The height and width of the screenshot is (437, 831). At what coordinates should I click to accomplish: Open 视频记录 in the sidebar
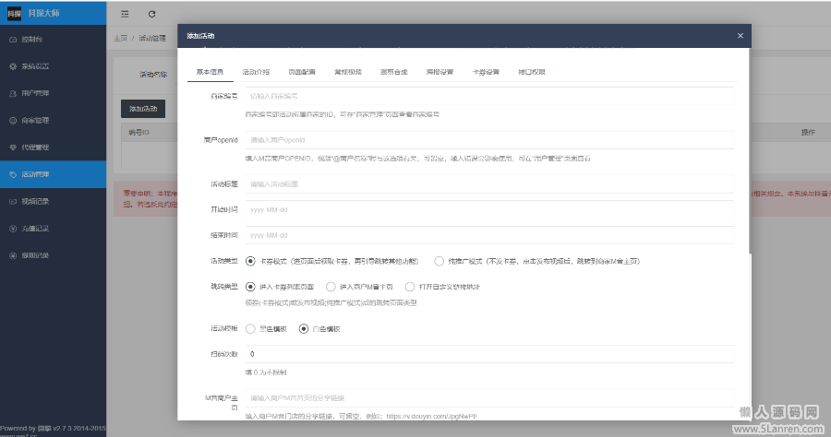pyautogui.click(x=34, y=200)
